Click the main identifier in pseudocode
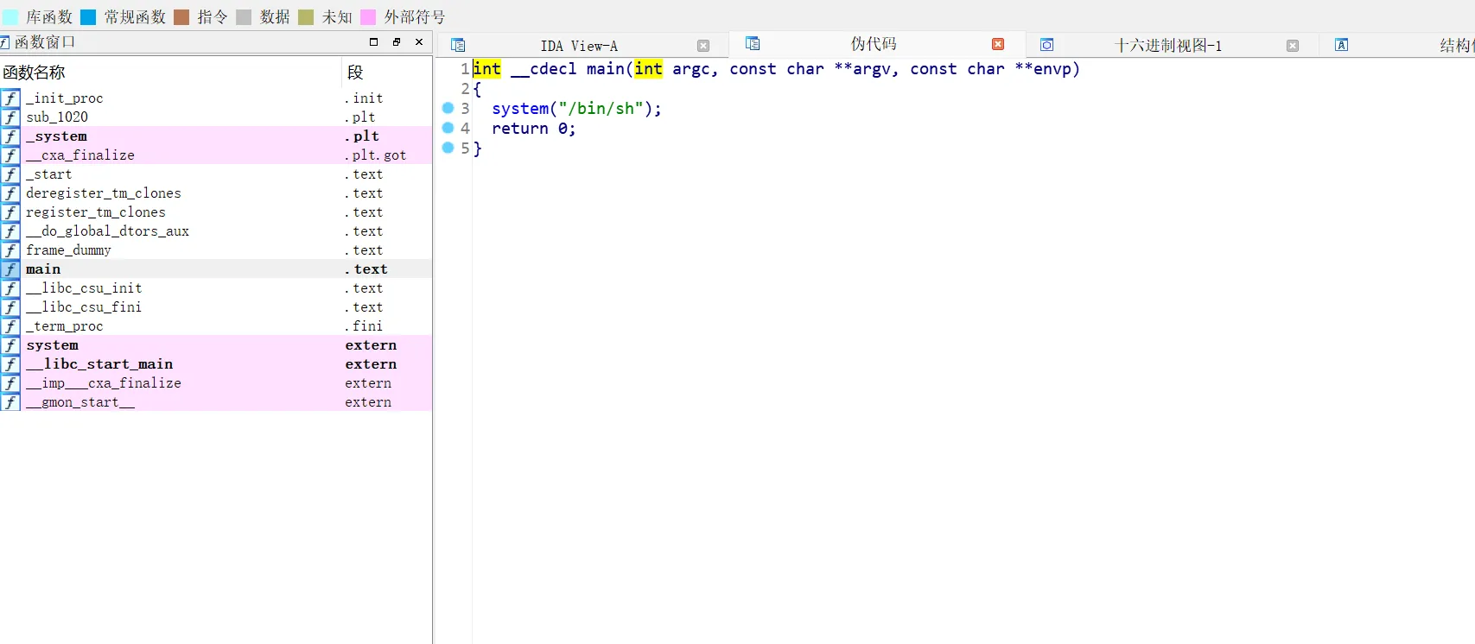1475x644 pixels. click(606, 69)
